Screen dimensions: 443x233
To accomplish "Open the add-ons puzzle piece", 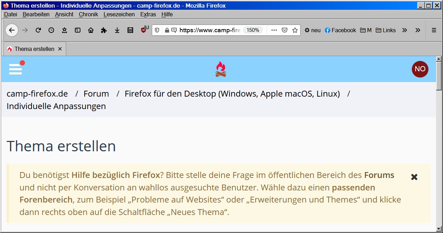I will coord(104,30).
